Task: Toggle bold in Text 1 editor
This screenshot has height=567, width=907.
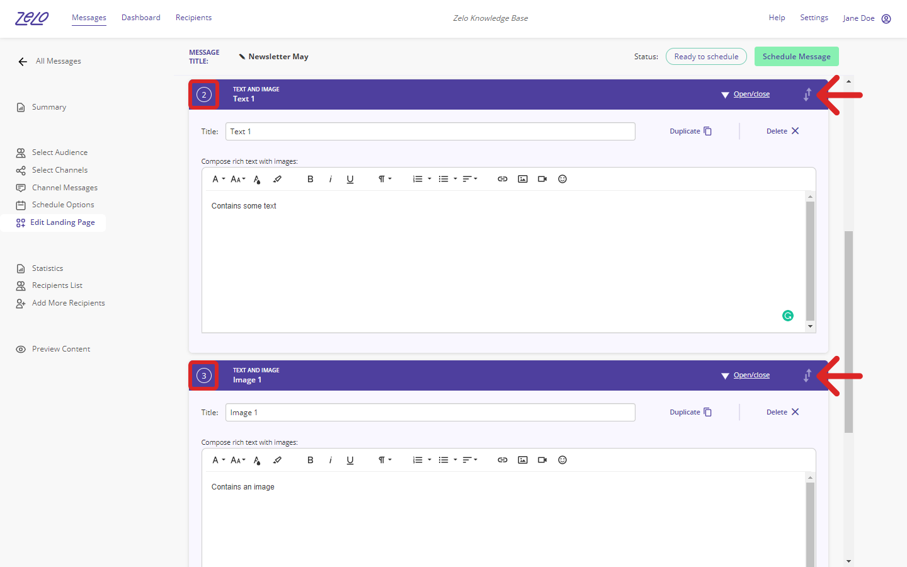Action: [310, 179]
